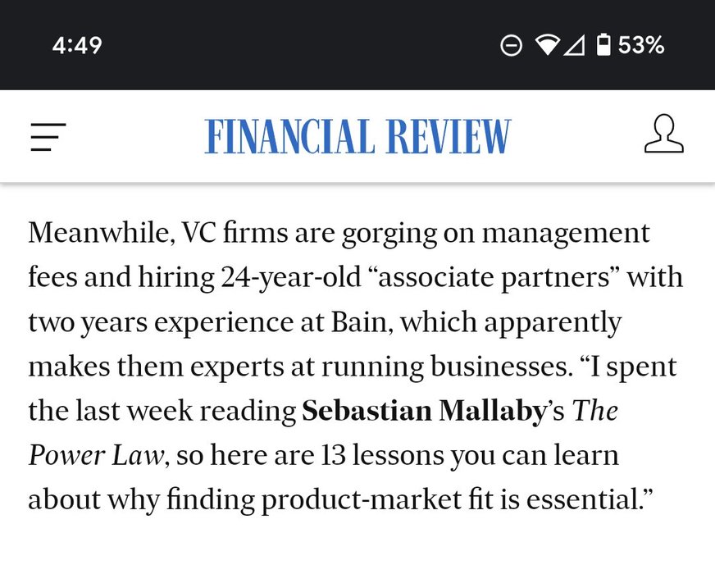Tap the 4:49 clock in status bar
This screenshot has width=715, height=574.
[77, 45]
